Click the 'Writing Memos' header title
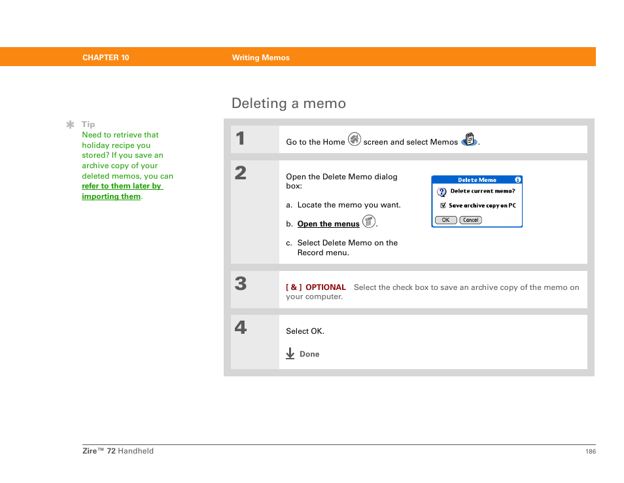The width and height of the screenshot is (624, 483). [x=261, y=58]
